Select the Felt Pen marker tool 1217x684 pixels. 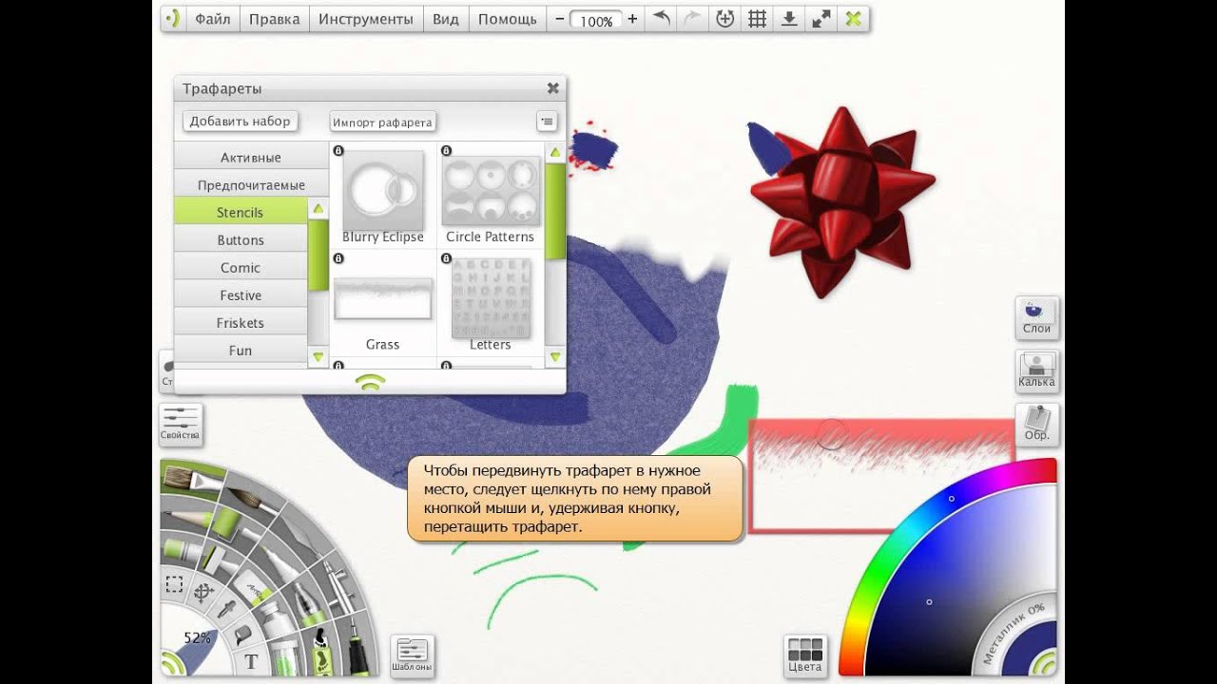tap(280, 561)
